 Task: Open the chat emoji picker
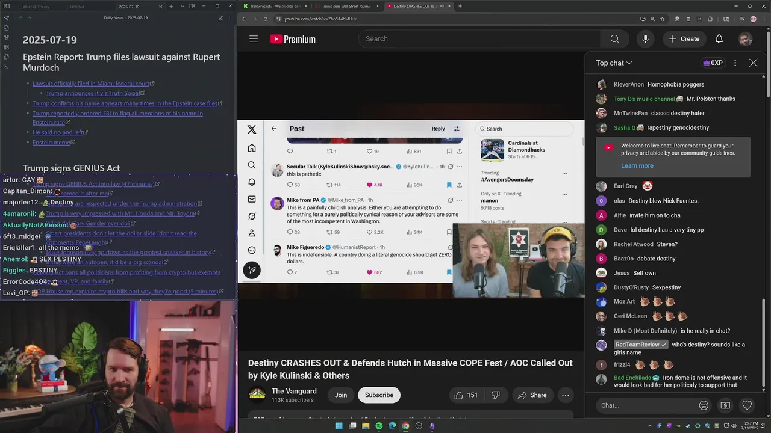tap(704, 405)
